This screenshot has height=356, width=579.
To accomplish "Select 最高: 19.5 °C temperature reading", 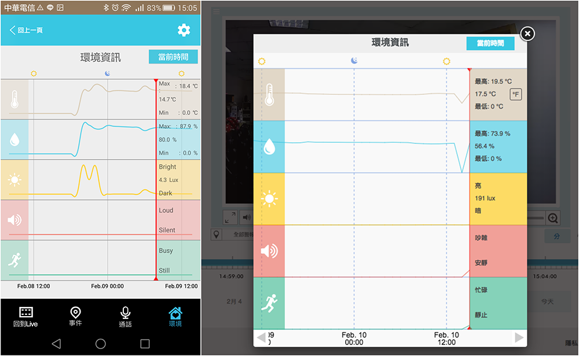I will (x=493, y=81).
